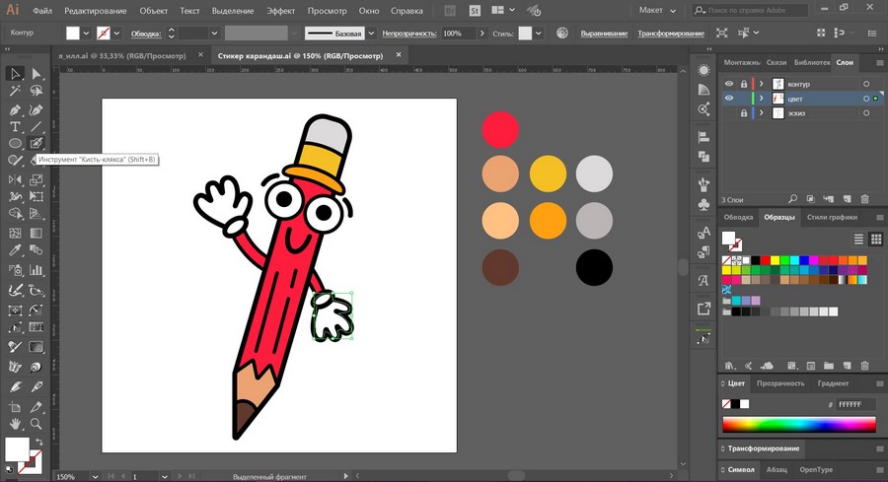
Task: Delete the selected layer with trash icon
Action: [864, 198]
